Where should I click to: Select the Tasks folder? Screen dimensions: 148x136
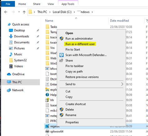[x=54, y=27]
